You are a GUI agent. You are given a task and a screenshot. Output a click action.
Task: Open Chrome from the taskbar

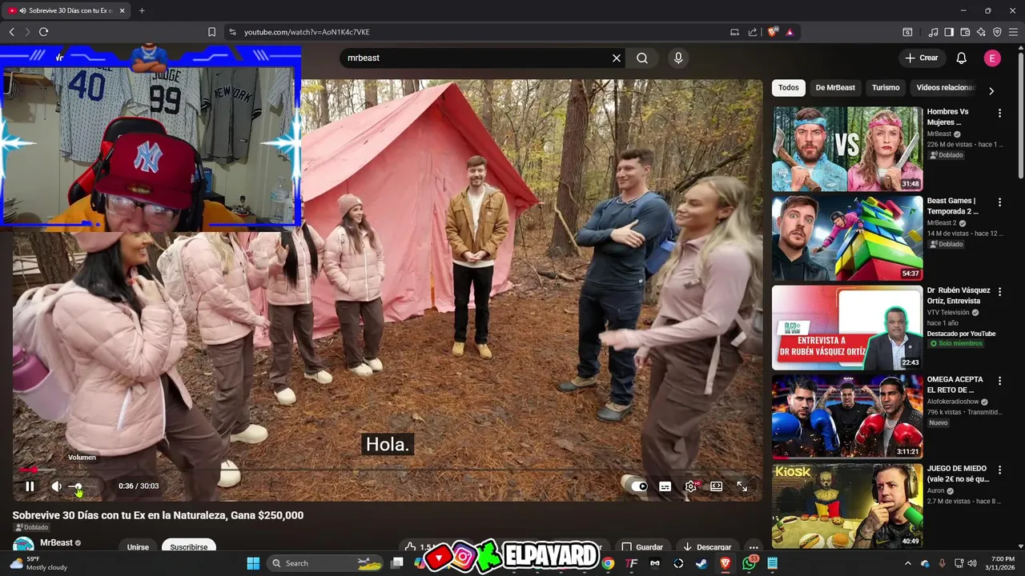(608, 563)
